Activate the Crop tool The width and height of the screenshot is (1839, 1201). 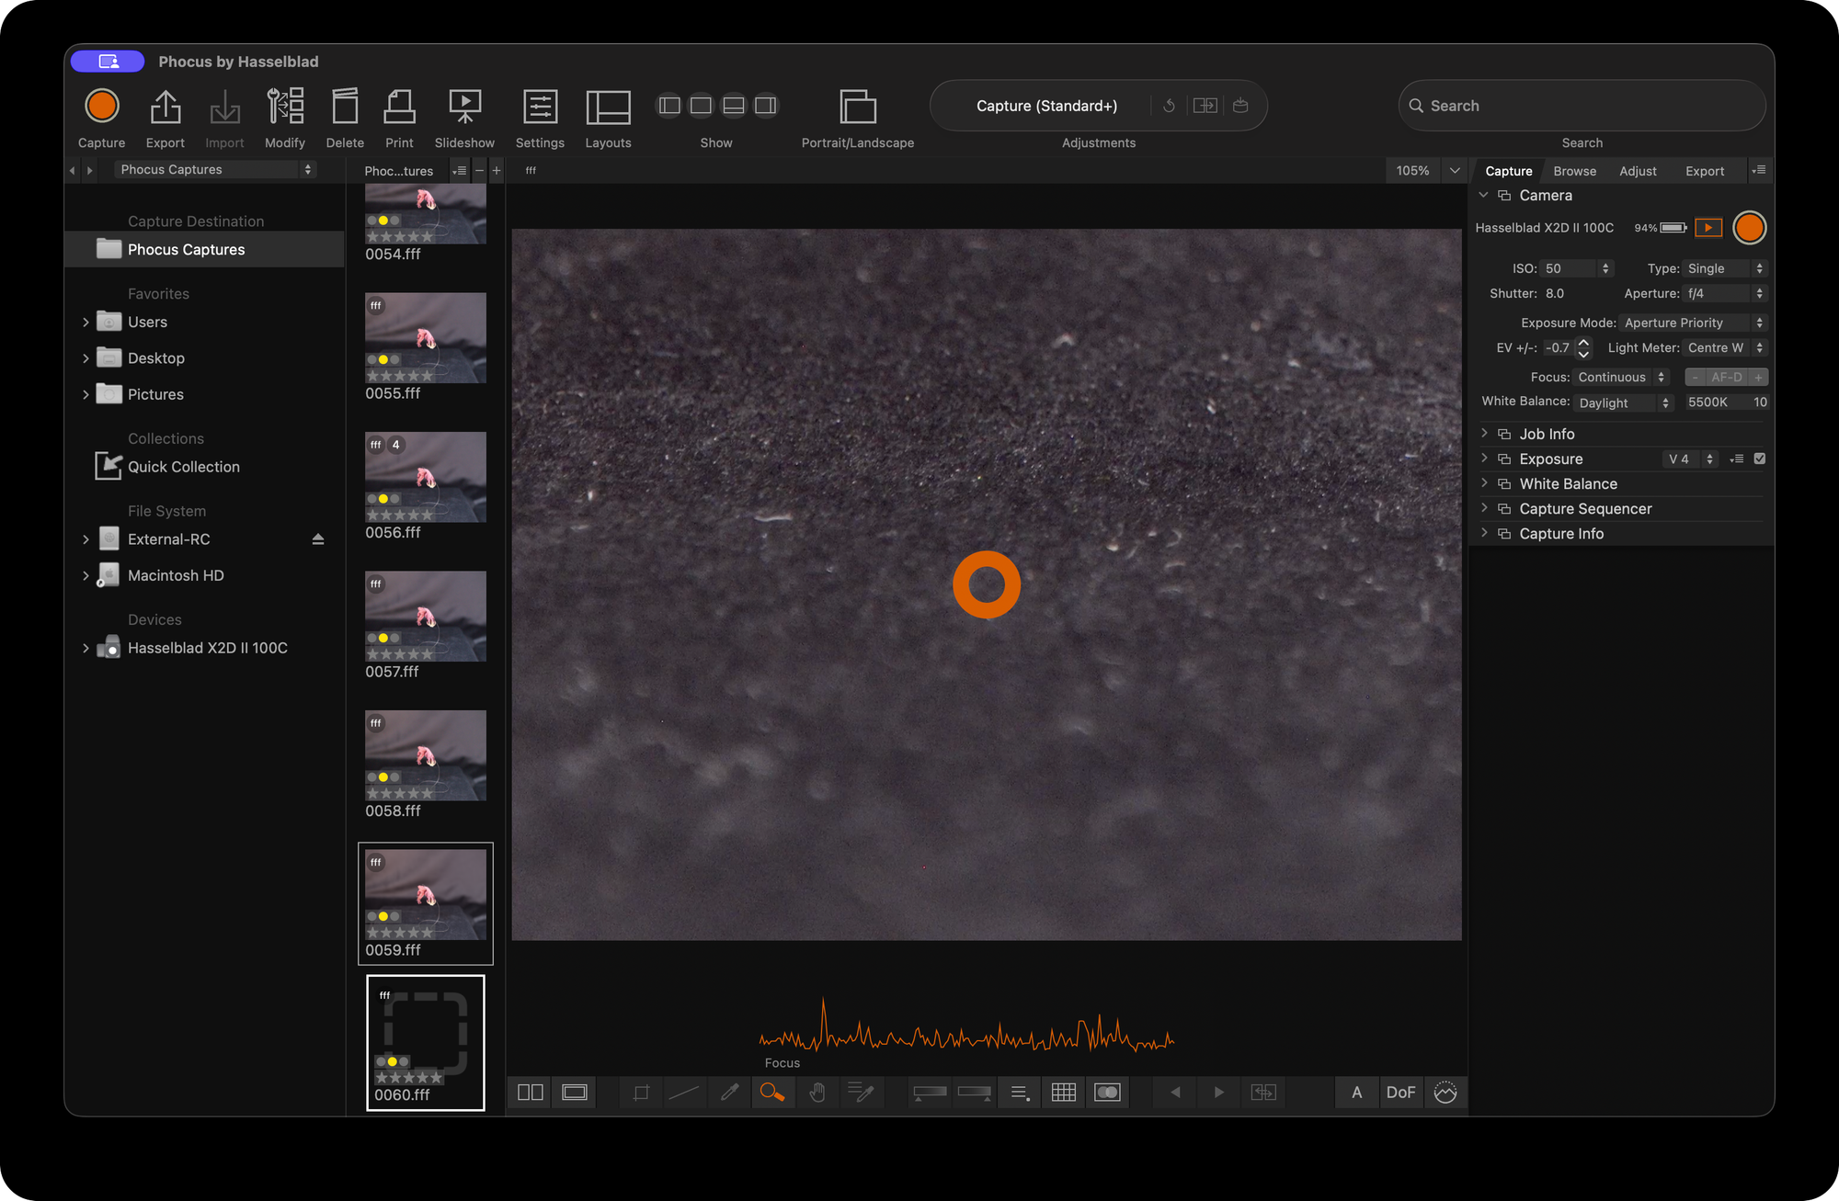click(640, 1093)
